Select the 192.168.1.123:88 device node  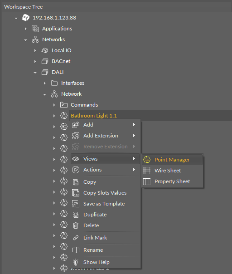tap(54, 18)
